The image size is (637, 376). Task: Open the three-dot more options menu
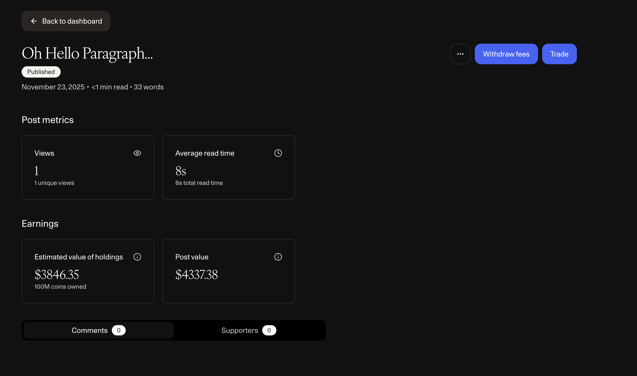coord(460,54)
